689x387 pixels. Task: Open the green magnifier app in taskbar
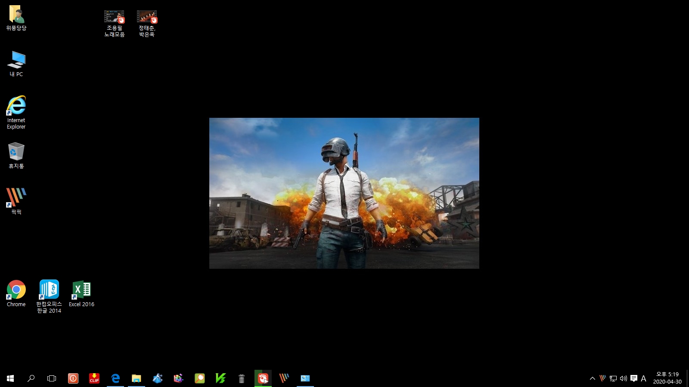(200, 378)
